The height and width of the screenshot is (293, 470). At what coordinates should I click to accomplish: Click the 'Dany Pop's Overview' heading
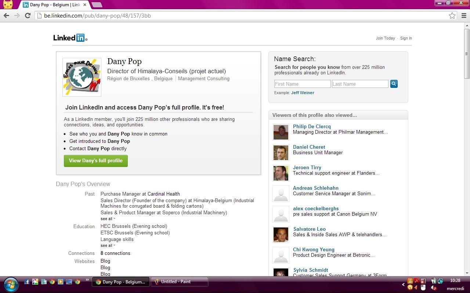[83, 184]
